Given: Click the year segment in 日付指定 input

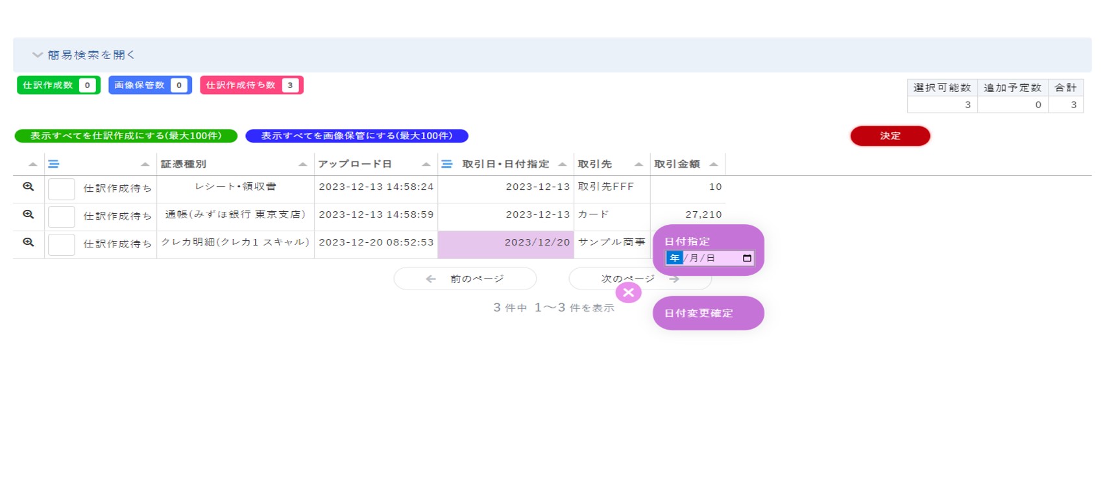Looking at the screenshot, I should point(674,258).
